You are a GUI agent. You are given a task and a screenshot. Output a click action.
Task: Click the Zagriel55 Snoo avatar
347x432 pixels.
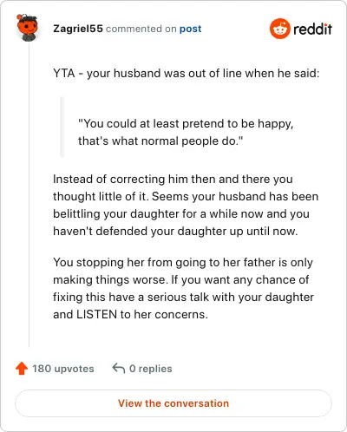click(27, 28)
